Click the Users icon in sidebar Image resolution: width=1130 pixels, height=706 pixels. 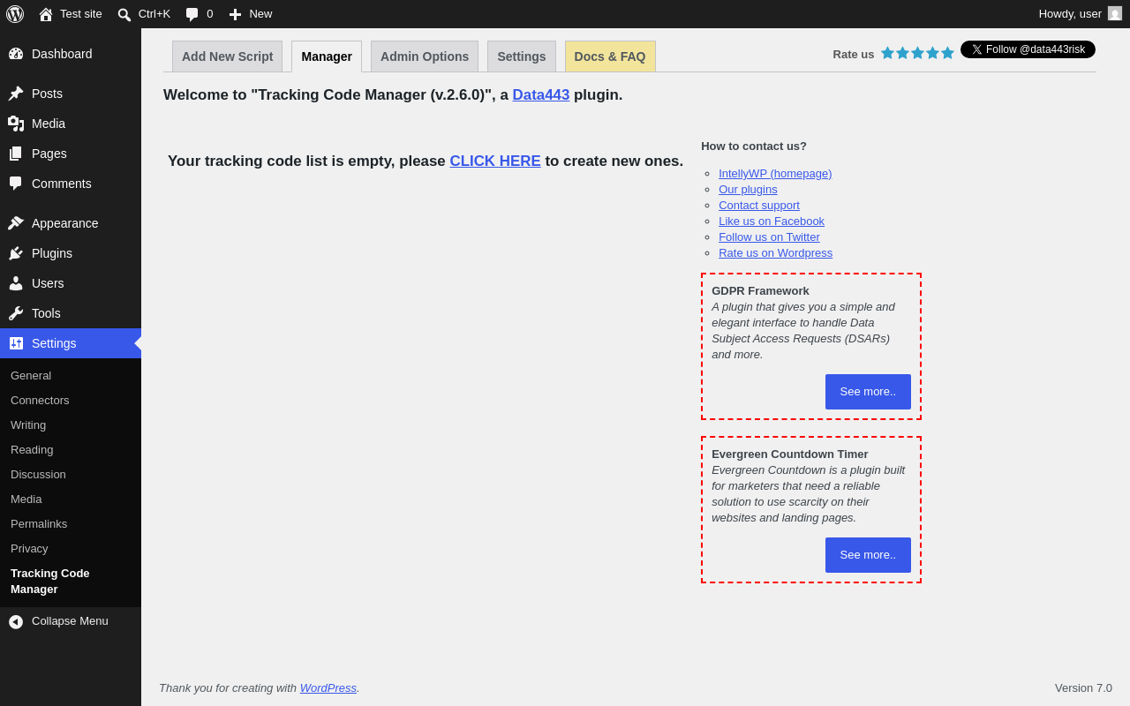tap(16, 283)
